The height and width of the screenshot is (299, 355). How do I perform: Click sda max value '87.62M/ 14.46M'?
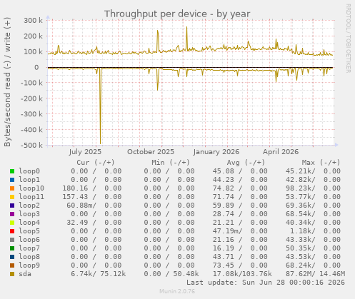(x=315, y=274)
